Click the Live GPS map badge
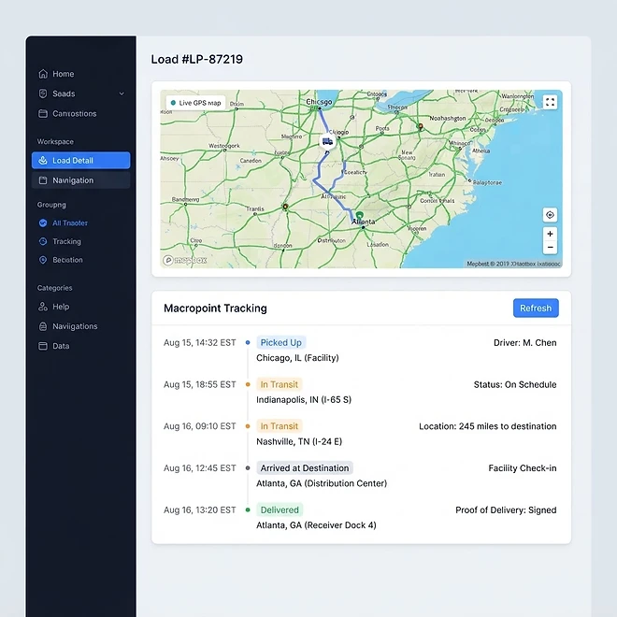 point(195,103)
